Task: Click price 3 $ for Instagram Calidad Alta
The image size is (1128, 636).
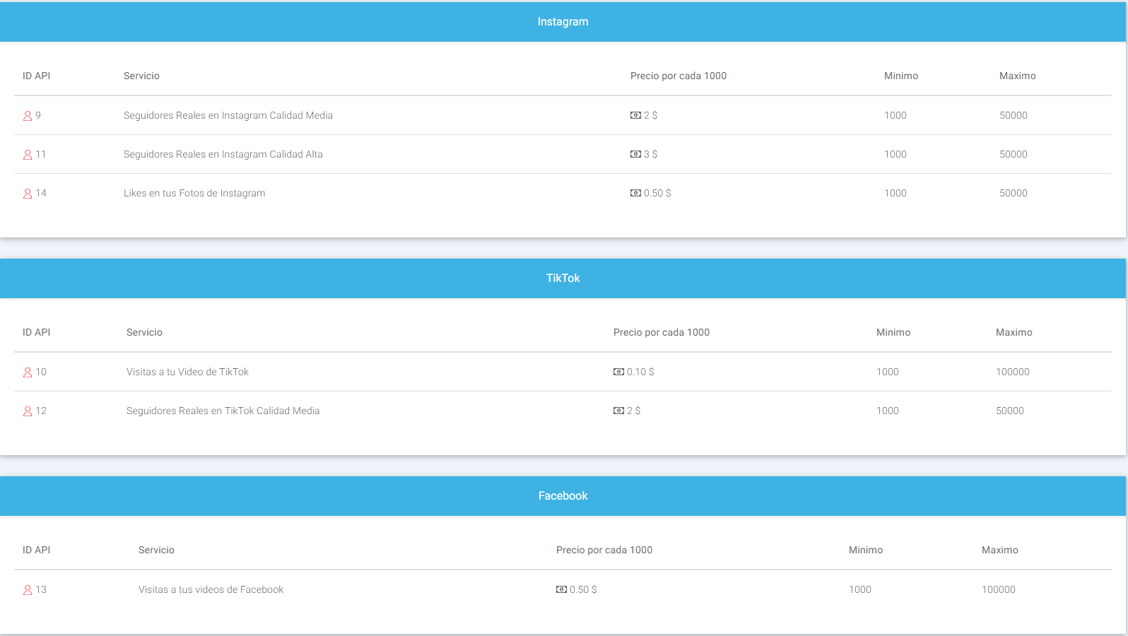Action: [x=650, y=154]
